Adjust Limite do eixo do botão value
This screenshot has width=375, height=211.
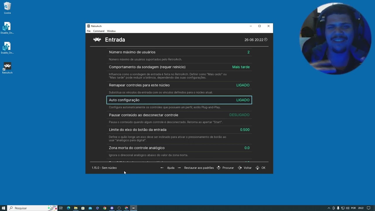179,130
